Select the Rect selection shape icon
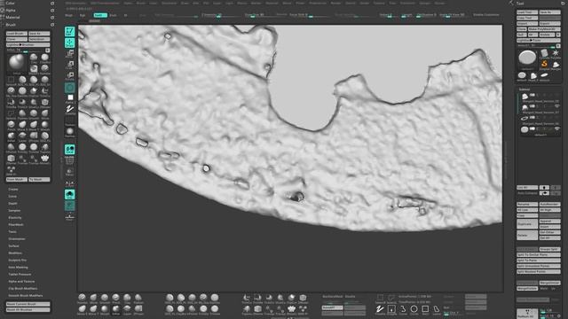 [425, 309]
